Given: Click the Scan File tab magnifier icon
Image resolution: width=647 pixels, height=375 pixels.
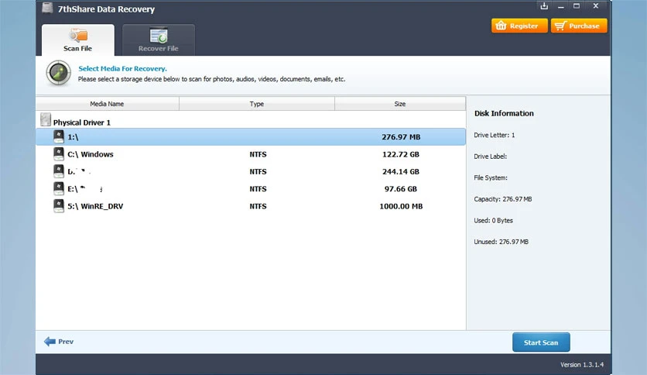Looking at the screenshot, I should coord(78,35).
